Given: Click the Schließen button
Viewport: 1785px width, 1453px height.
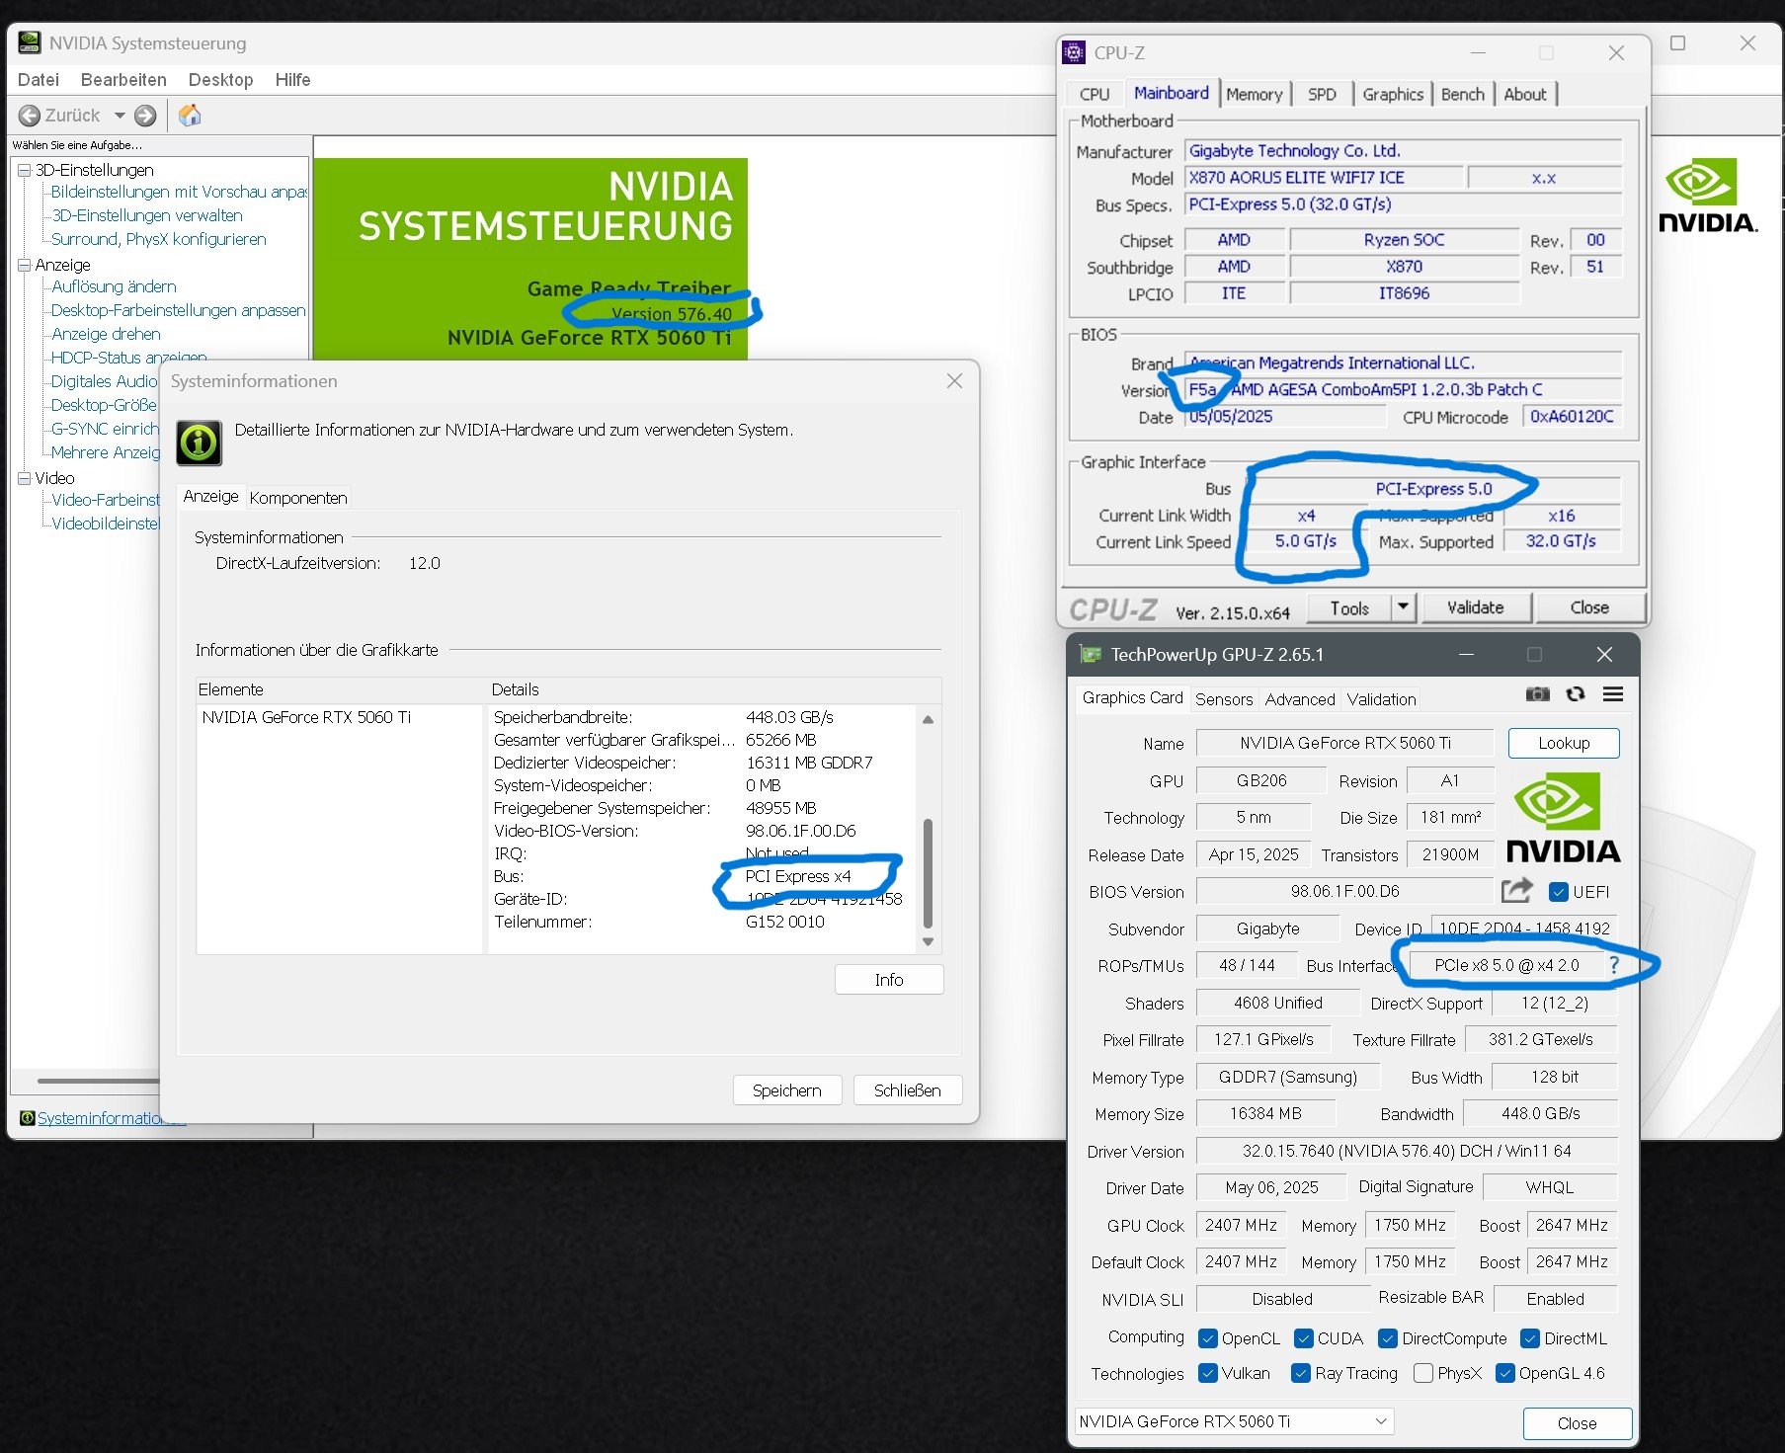Looking at the screenshot, I should (907, 1090).
